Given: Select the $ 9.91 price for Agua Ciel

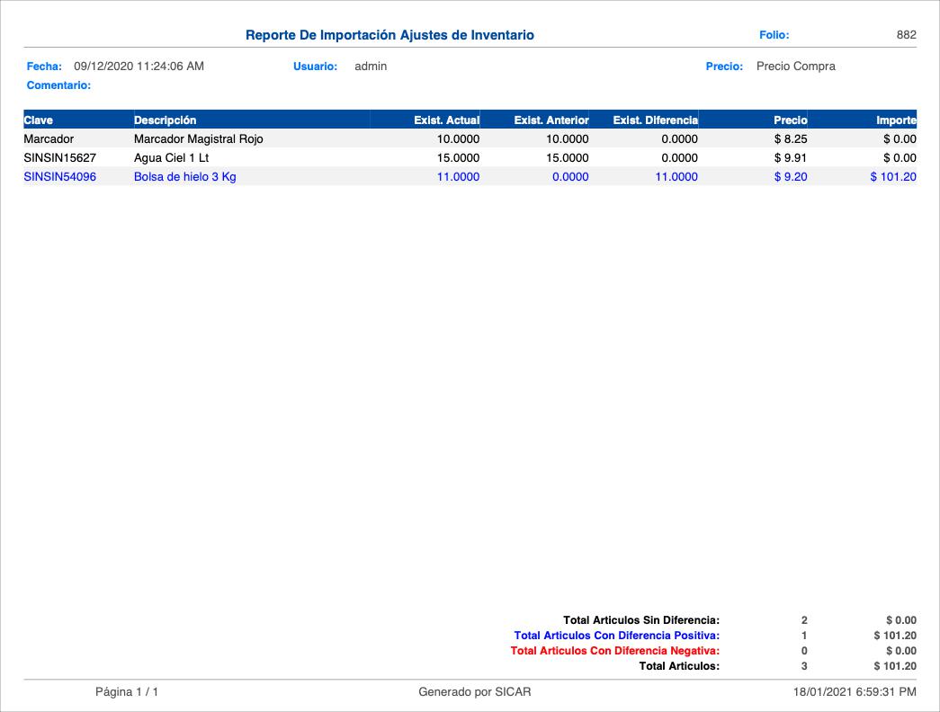Looking at the screenshot, I should (x=791, y=158).
